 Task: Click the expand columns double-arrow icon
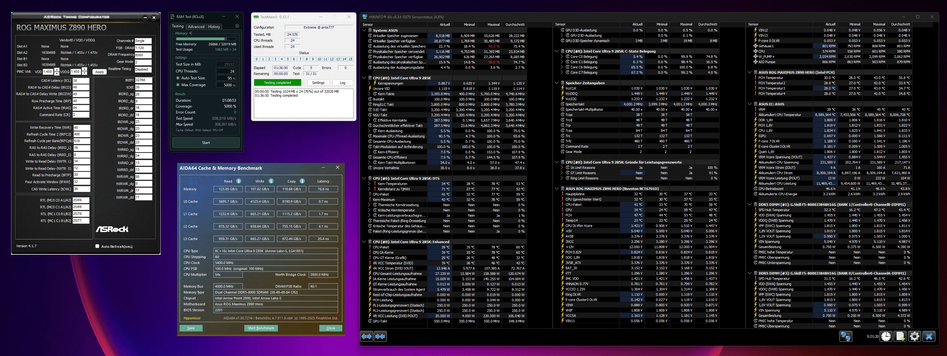(367, 336)
